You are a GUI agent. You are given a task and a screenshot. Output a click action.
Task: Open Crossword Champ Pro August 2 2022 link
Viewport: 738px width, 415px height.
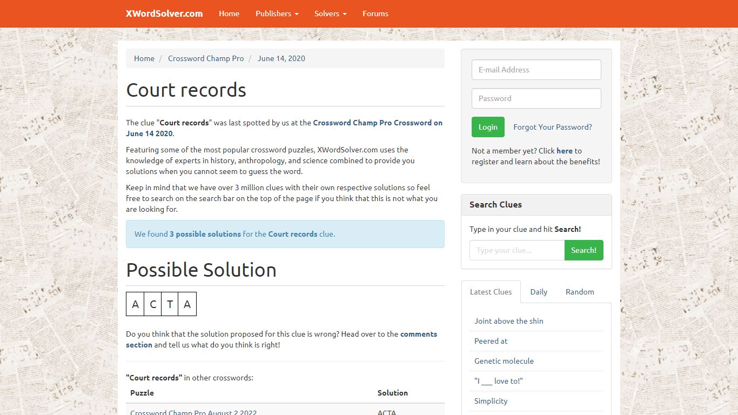click(193, 412)
